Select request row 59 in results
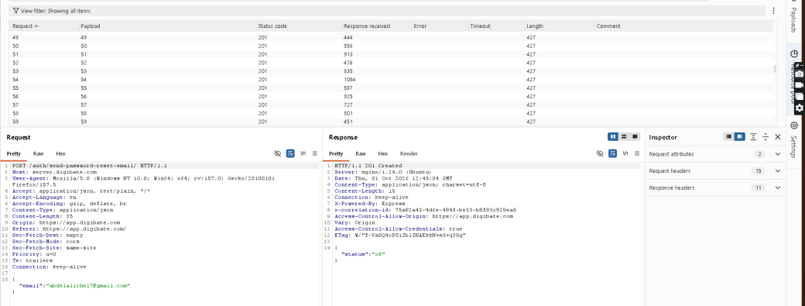Screen dimensions: 805x306 pos(391,122)
